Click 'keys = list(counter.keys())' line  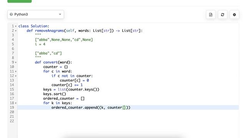click(x=71, y=89)
